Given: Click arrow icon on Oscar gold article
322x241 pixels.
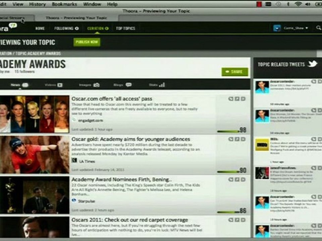Looking at the screenshot, I should 243,139.
